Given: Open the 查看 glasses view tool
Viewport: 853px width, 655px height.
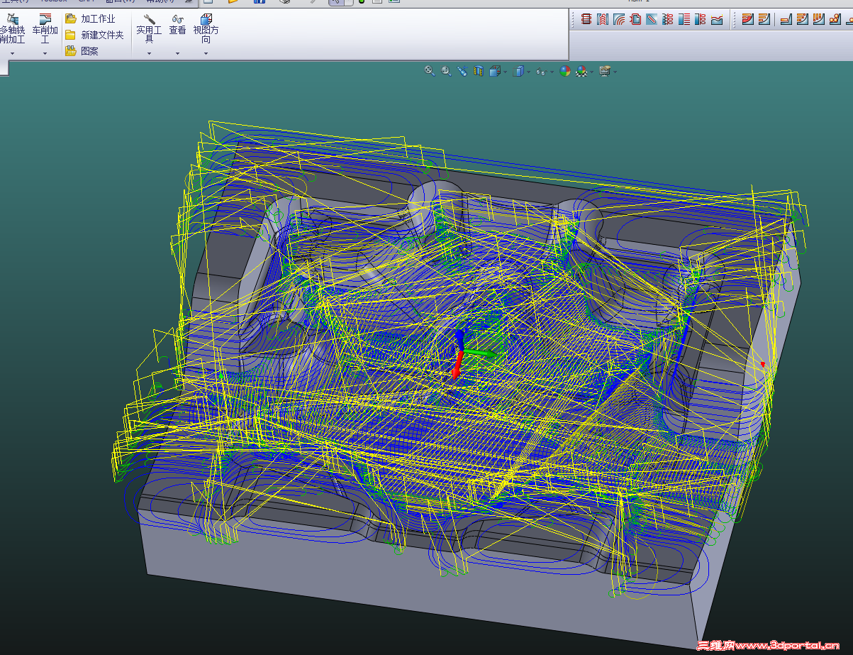Looking at the screenshot, I should 177,25.
